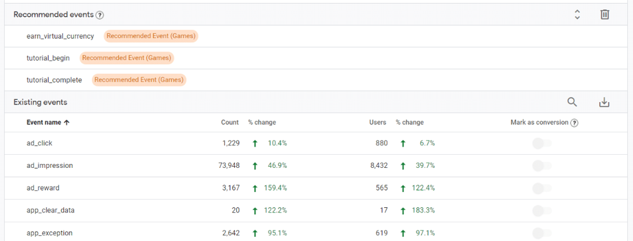Image resolution: width=633 pixels, height=241 pixels.
Task: Click the ad_reward count value 3,167
Action: pyautogui.click(x=231, y=188)
